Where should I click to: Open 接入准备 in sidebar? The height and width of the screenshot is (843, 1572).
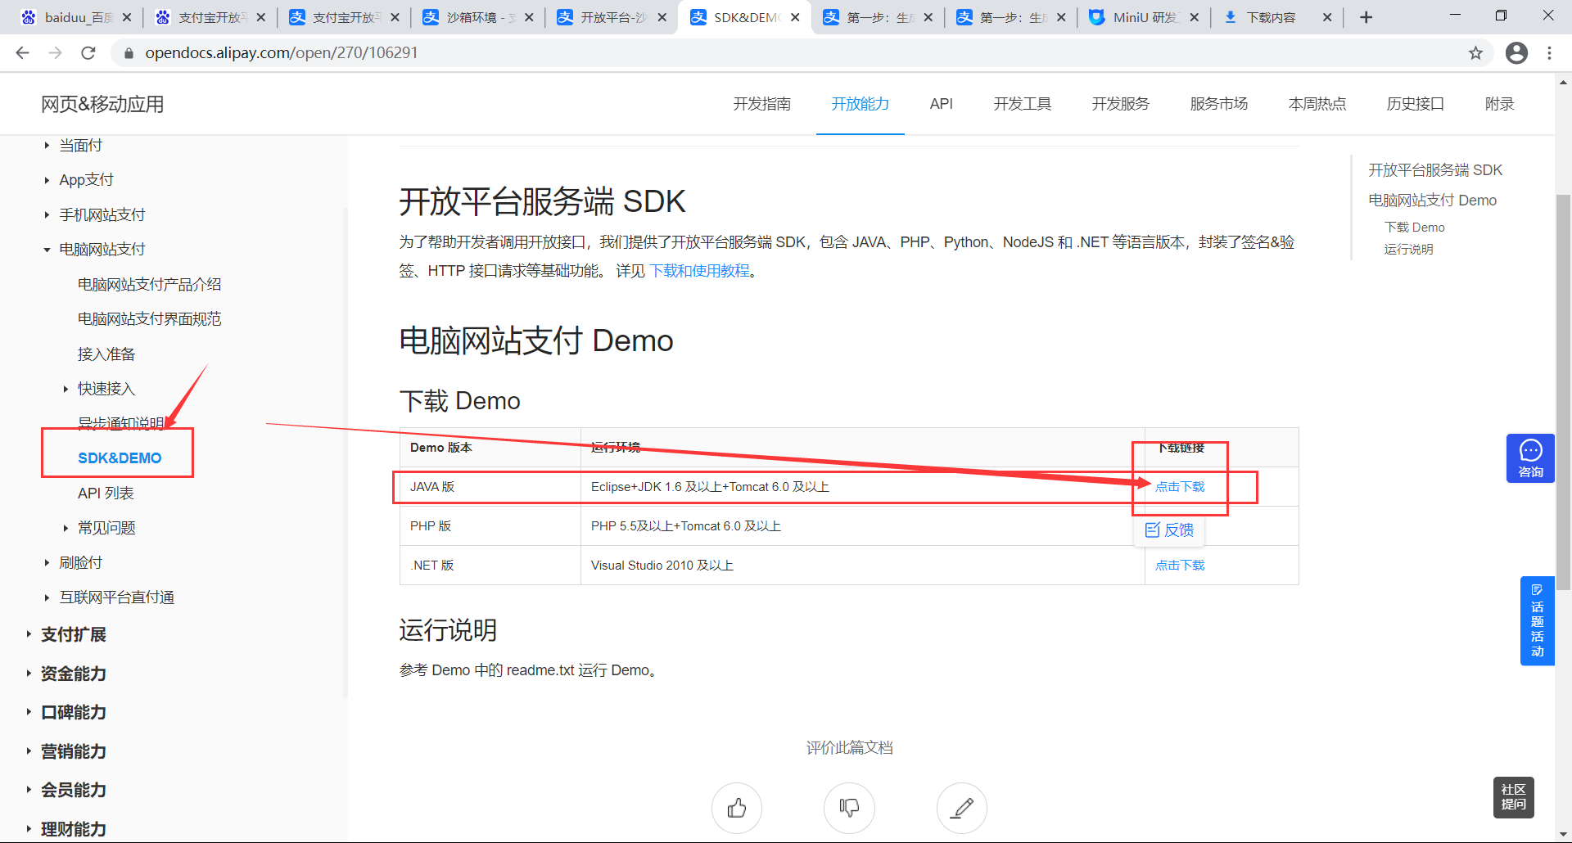(106, 354)
